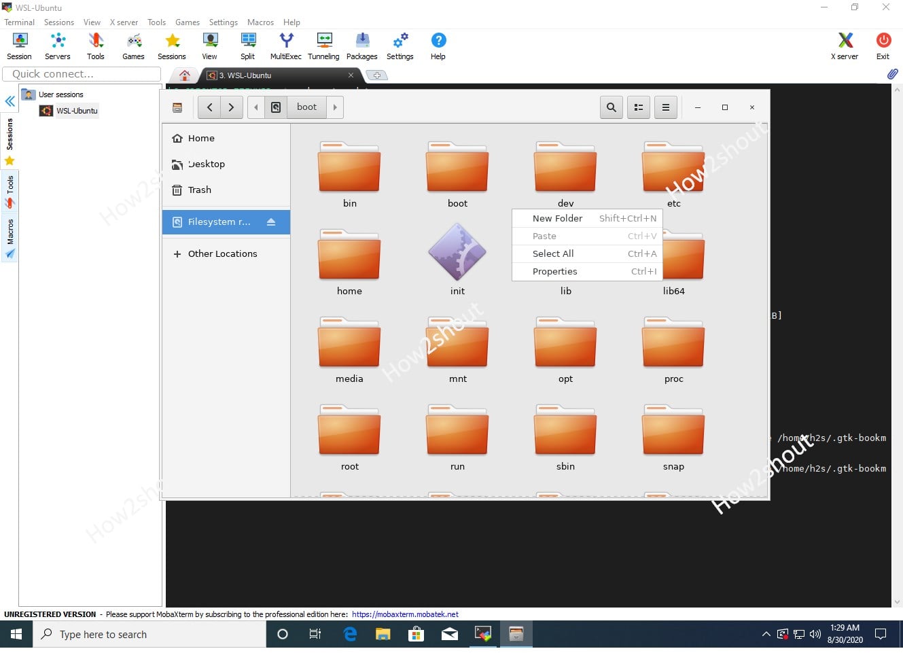Open the Split view tool
This screenshot has height=668, width=903.
click(247, 46)
